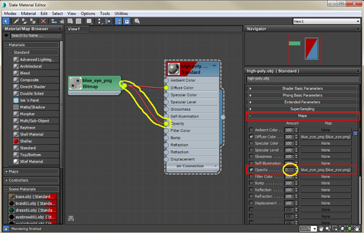Click the red X Delete Selected icon
The width and height of the screenshot is (364, 233).
point(44,21)
